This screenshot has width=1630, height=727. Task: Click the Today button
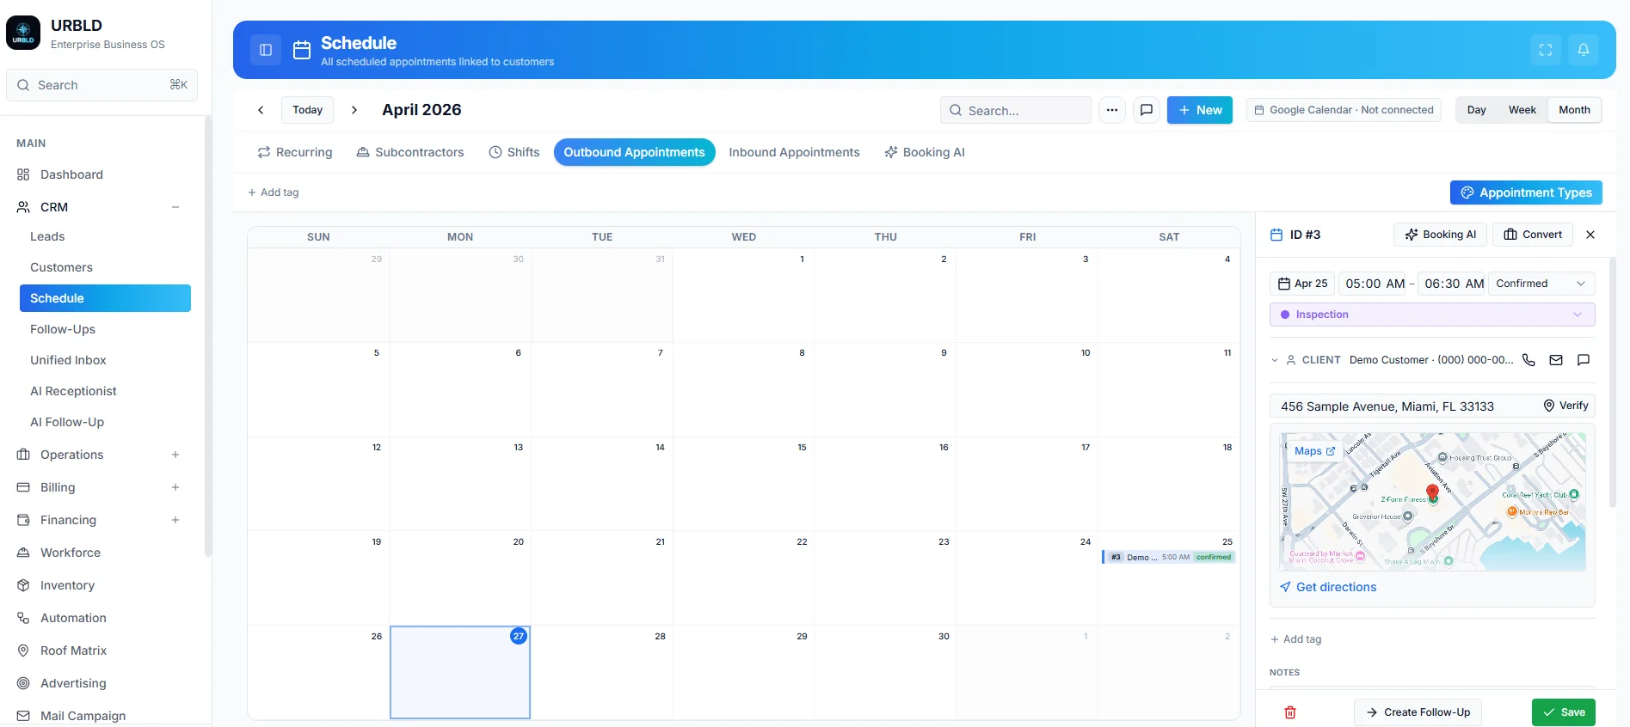pyautogui.click(x=307, y=110)
